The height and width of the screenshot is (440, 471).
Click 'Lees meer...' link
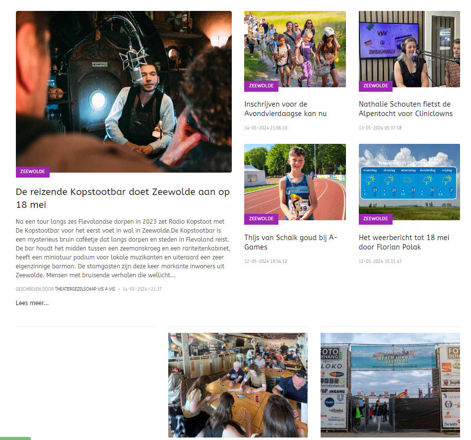click(32, 303)
